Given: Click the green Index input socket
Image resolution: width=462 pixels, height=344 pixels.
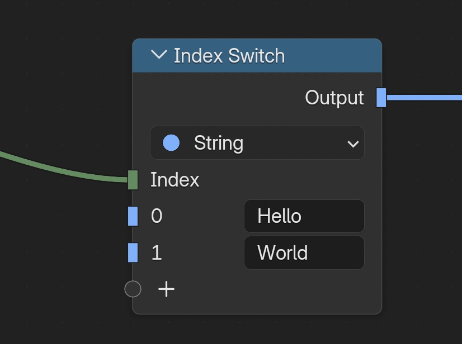Looking at the screenshot, I should tap(133, 179).
